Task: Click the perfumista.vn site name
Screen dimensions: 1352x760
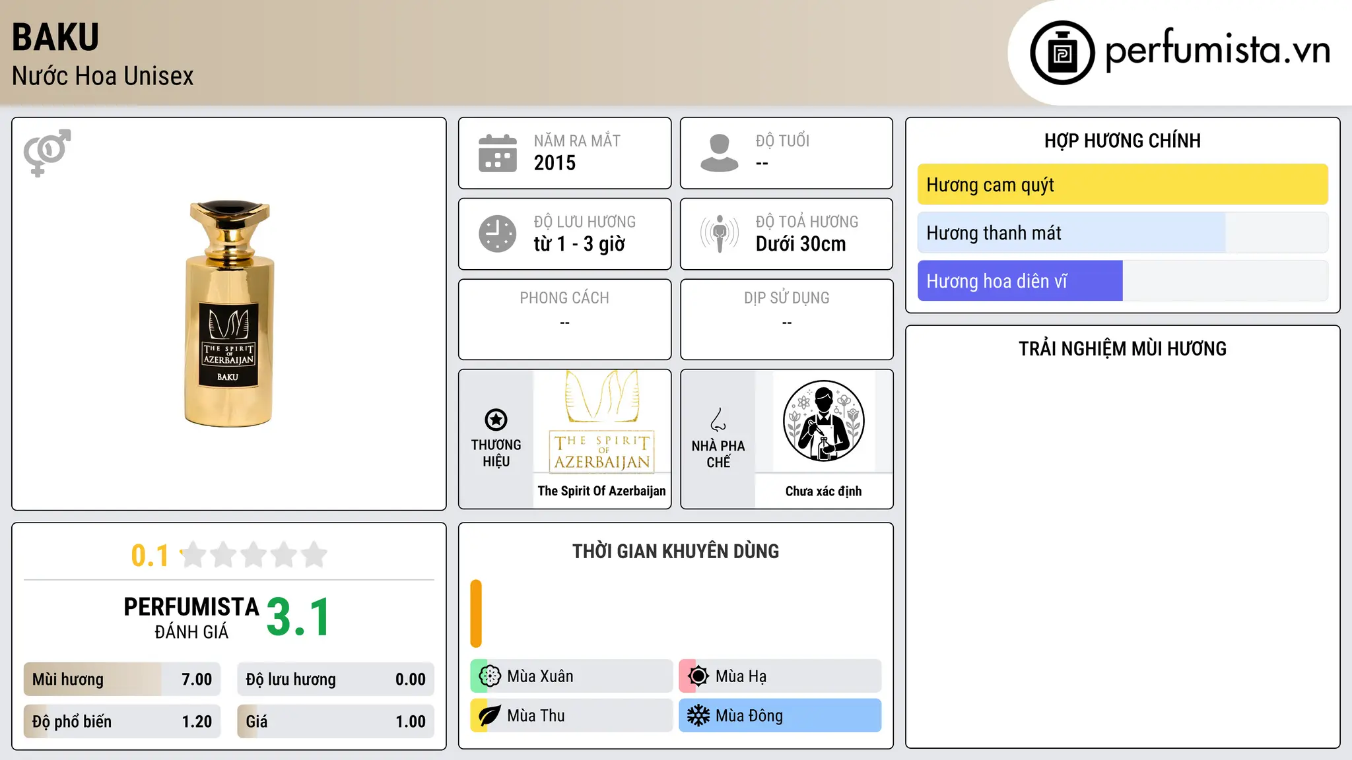Action: pyautogui.click(x=1218, y=51)
